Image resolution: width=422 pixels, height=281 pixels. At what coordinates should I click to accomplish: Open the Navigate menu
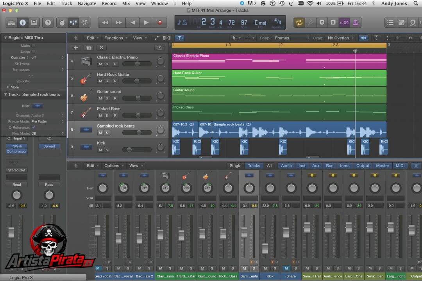(87, 4)
